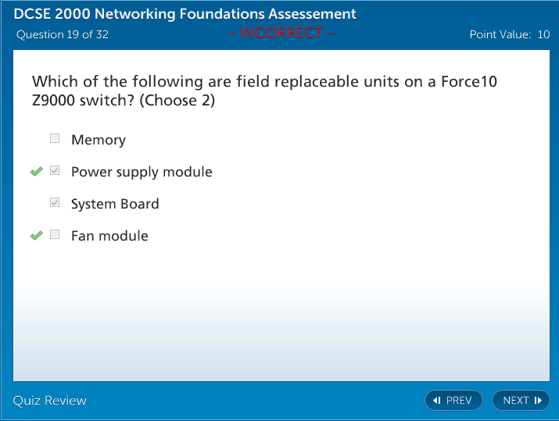Uncheck the System Board checkbox
Screen dimensions: 559x421
tap(55, 203)
